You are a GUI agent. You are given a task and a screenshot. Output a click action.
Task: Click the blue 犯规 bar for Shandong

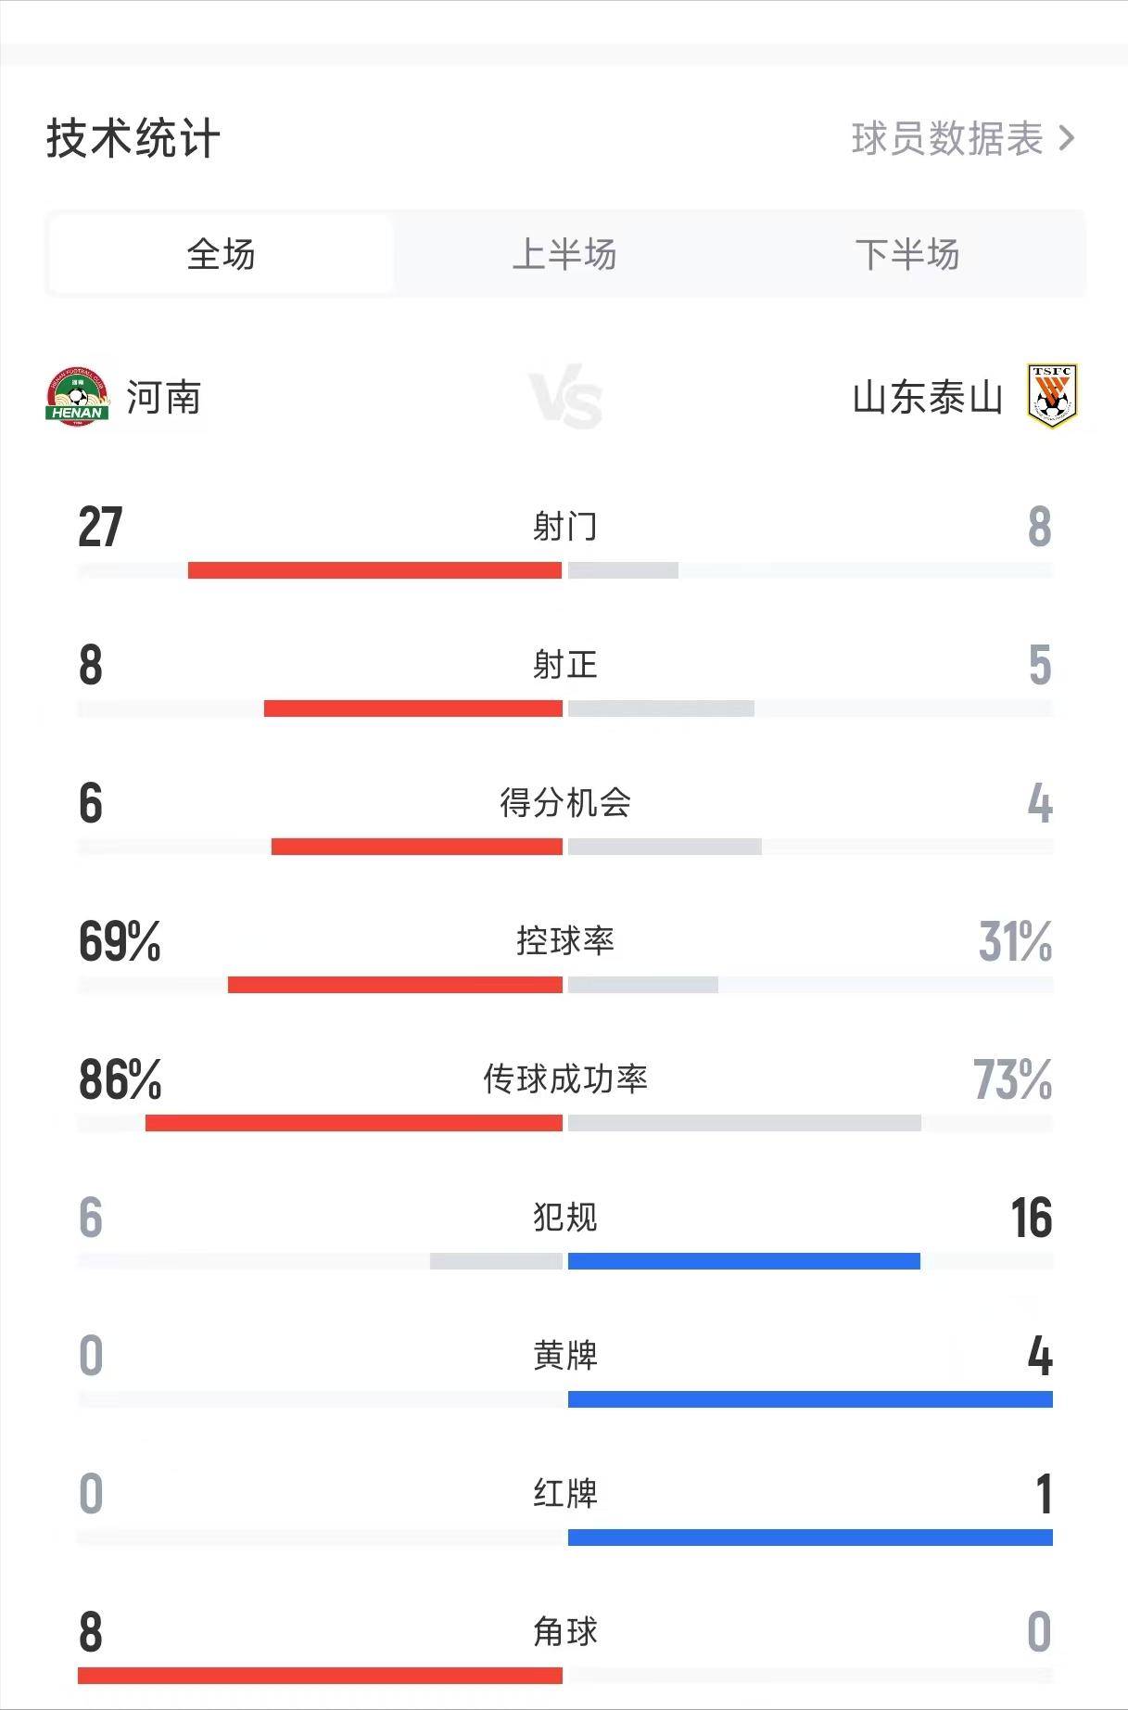click(743, 1261)
